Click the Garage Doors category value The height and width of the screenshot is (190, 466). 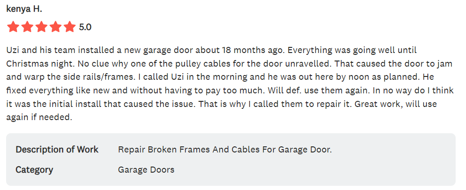146,170
